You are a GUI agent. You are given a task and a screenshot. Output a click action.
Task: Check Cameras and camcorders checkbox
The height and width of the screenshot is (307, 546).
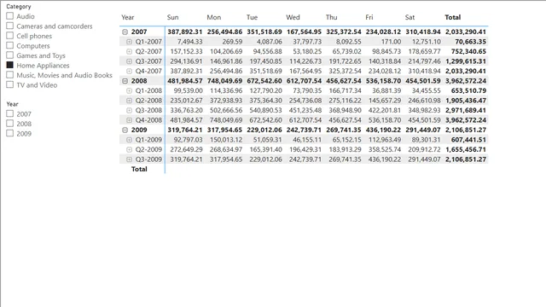click(9, 26)
